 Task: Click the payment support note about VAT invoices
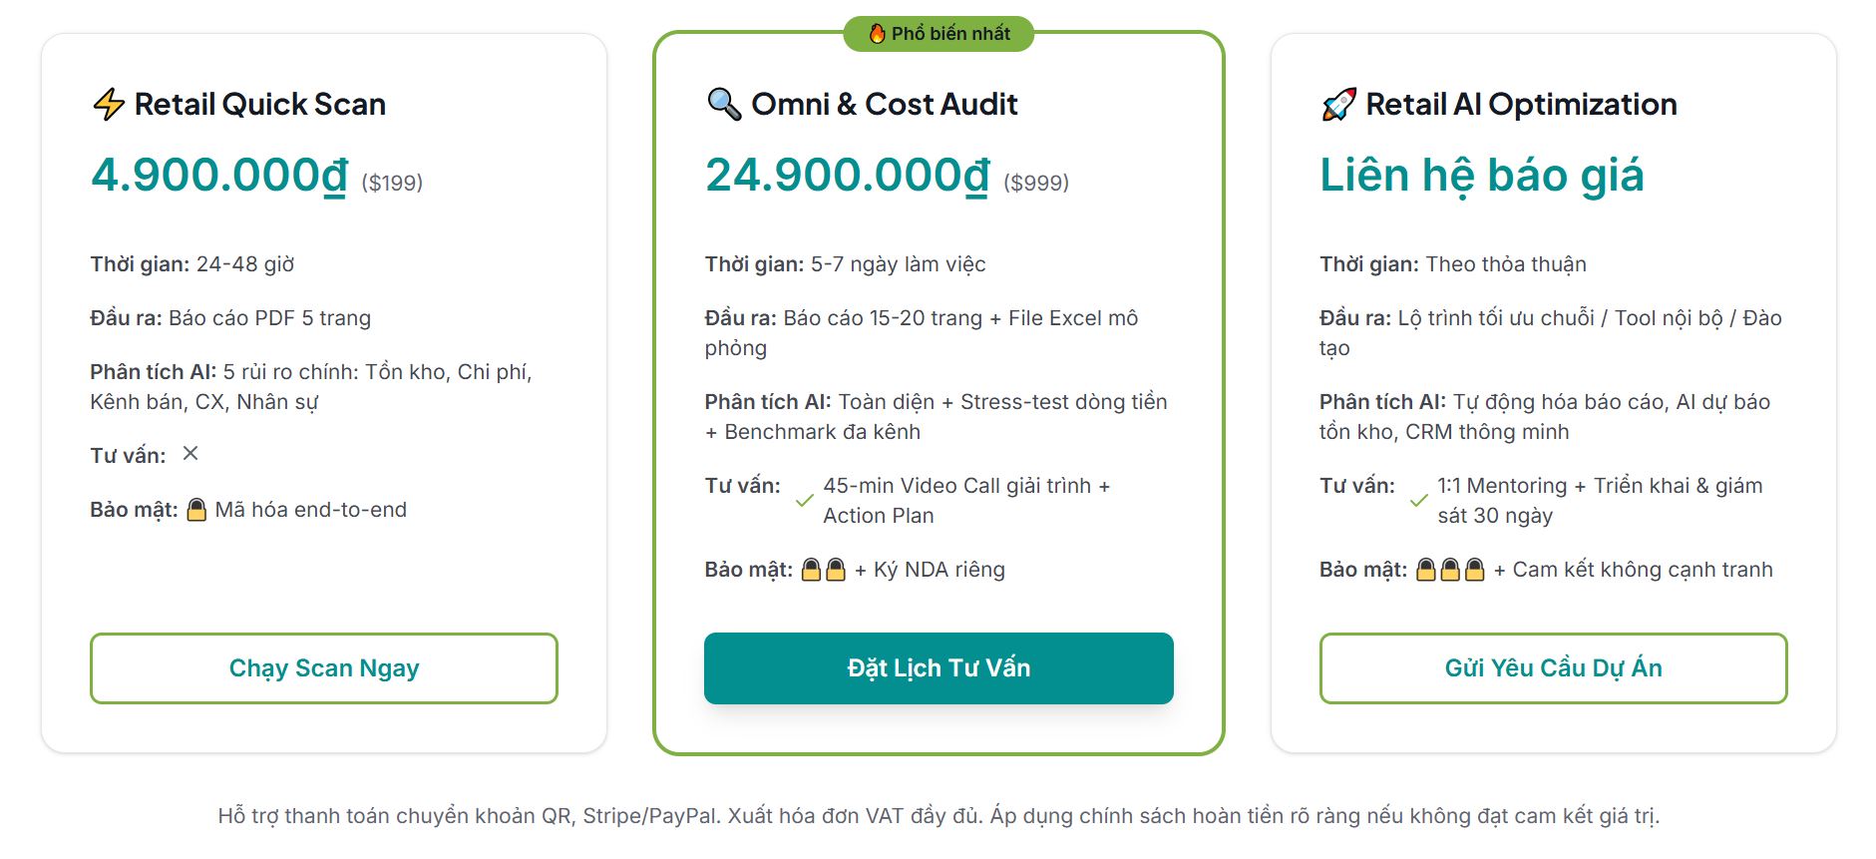click(938, 816)
